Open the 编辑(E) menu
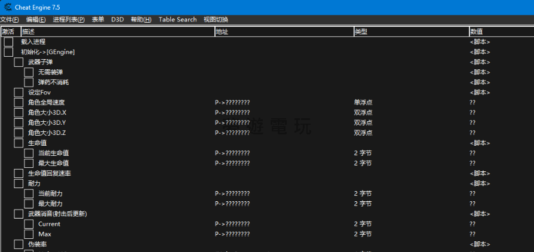Viewport: 534px width, 252px height. coord(36,20)
